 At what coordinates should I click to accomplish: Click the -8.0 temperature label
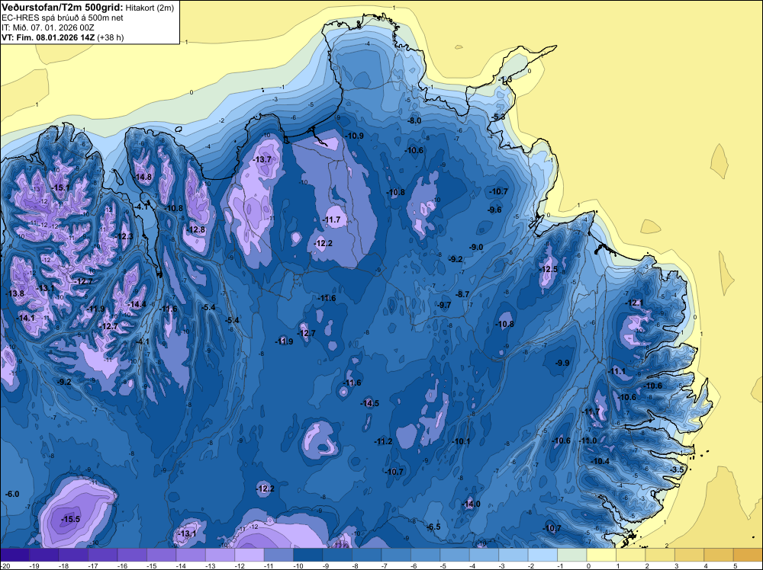point(414,120)
